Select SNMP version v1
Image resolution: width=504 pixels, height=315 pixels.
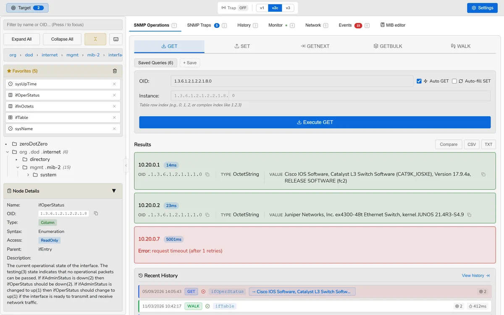[x=262, y=8]
